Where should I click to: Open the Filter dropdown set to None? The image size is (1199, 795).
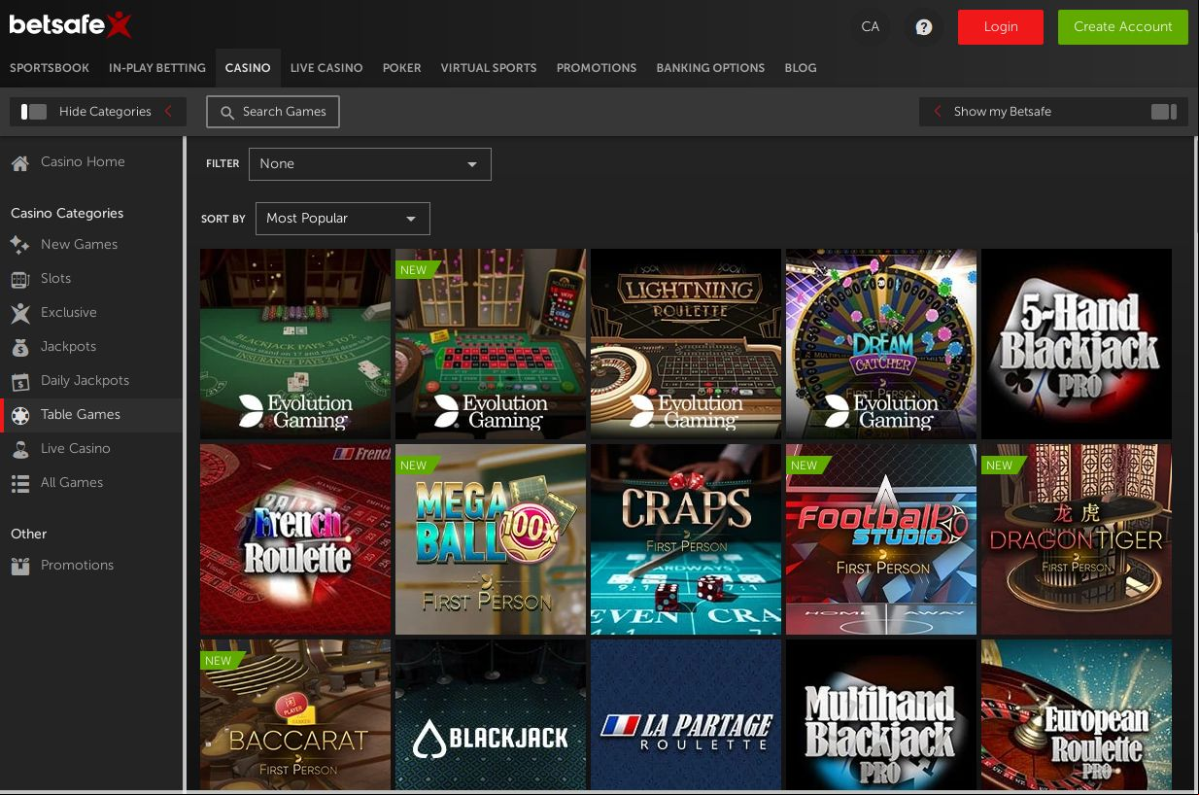(x=370, y=164)
